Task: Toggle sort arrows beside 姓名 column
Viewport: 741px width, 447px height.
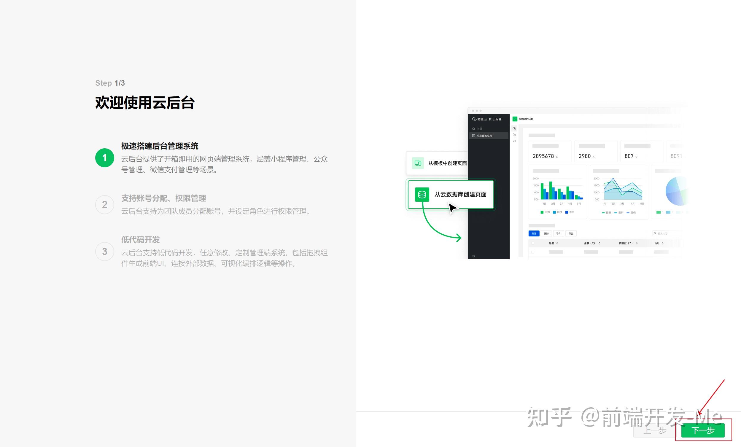Action: 557,243
